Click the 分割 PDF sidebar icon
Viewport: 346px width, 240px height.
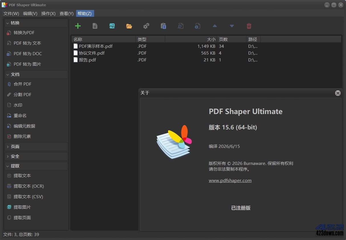9,94
